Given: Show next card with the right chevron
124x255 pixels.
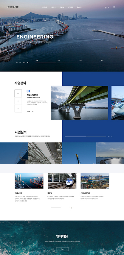Looking at the screenshot, I should click(72, 208).
